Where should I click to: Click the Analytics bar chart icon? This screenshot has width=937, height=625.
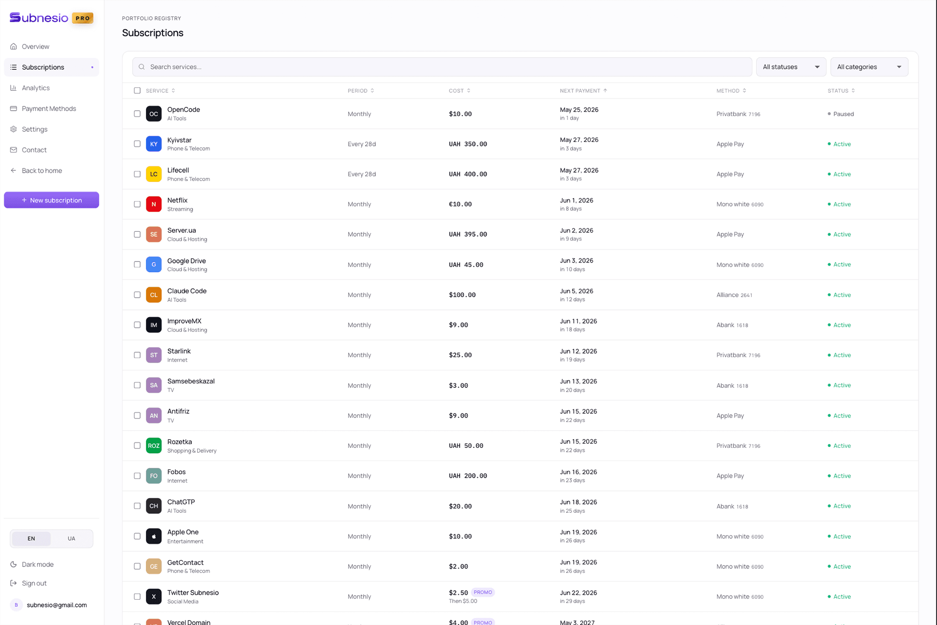tap(14, 88)
